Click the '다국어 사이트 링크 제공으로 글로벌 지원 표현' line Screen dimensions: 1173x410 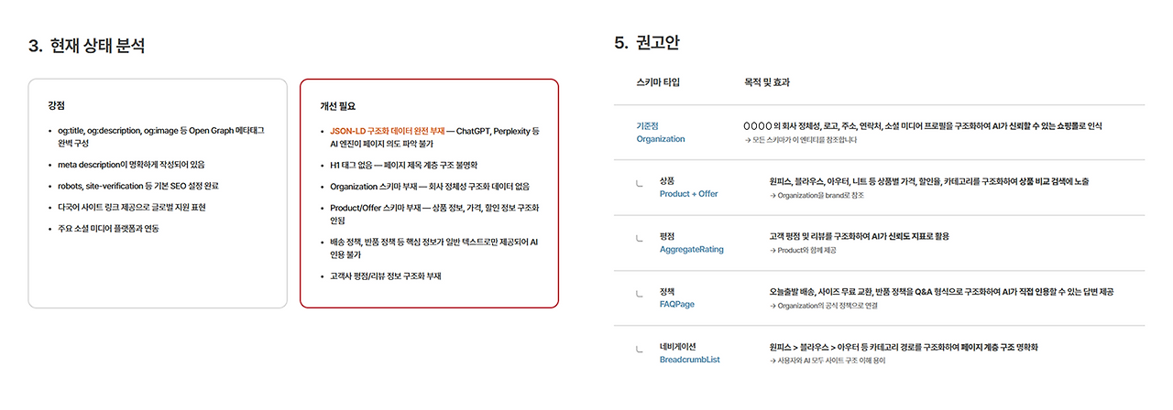(x=126, y=207)
